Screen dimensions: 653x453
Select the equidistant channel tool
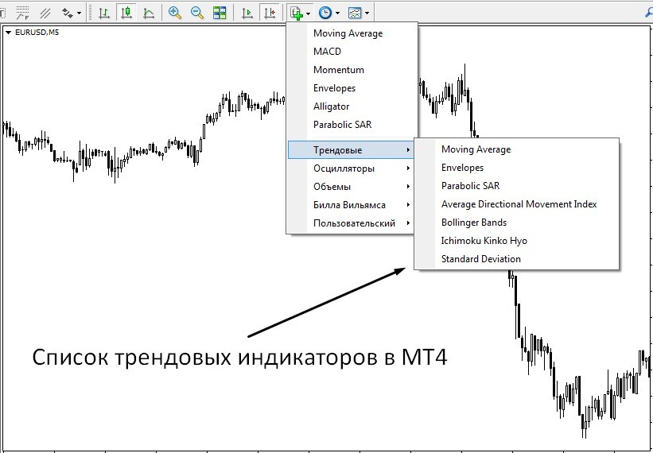(45, 13)
